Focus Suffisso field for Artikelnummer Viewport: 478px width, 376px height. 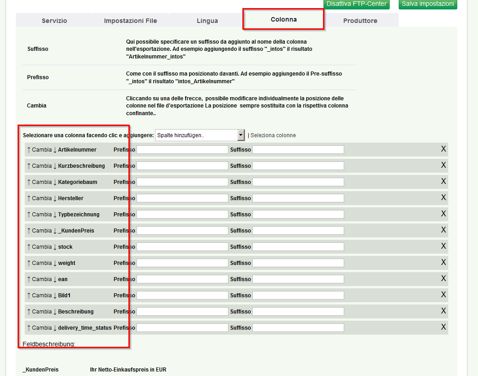(298, 149)
